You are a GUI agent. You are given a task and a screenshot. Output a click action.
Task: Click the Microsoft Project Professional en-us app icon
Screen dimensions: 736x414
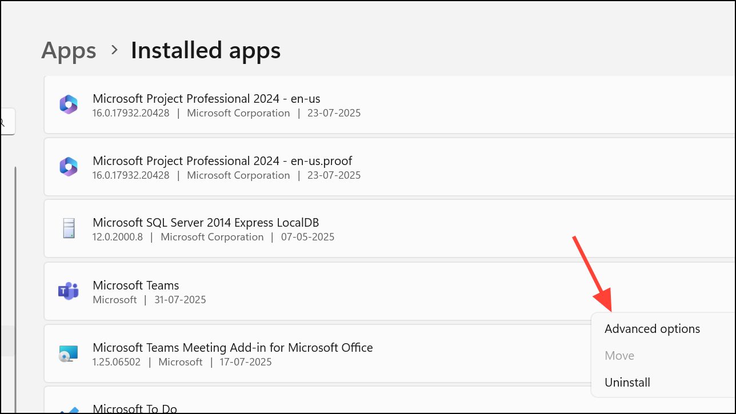click(x=68, y=105)
